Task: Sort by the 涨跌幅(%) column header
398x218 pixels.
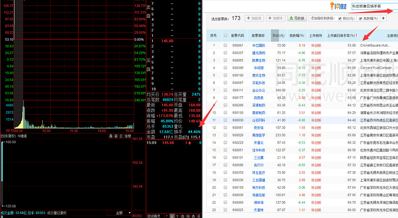Action: pos(297,36)
